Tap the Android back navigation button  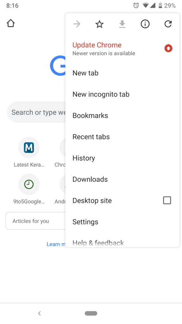pos(39,313)
